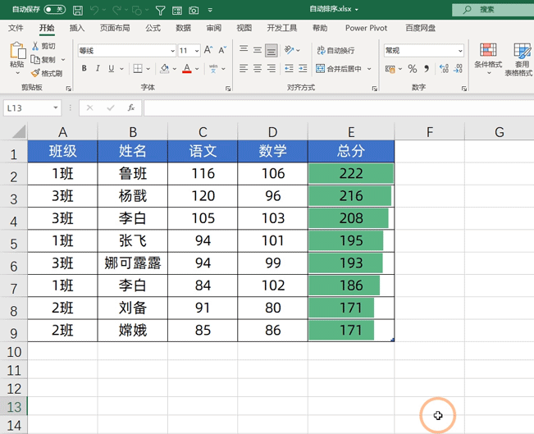Image resolution: width=534 pixels, height=434 pixels.
Task: Open the number format dropdown (常规)
Action: 423,51
